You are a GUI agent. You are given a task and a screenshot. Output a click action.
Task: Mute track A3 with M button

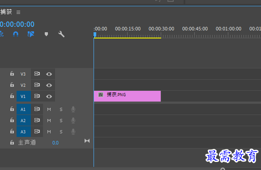click(49, 132)
